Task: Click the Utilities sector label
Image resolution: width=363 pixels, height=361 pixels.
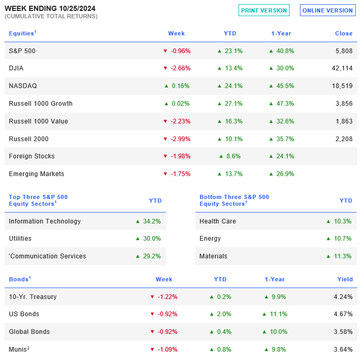Action: [20, 239]
